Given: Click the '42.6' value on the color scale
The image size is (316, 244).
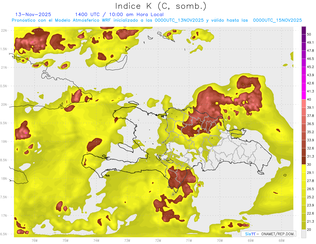Looking at the screenshot, I should point(310,83).
